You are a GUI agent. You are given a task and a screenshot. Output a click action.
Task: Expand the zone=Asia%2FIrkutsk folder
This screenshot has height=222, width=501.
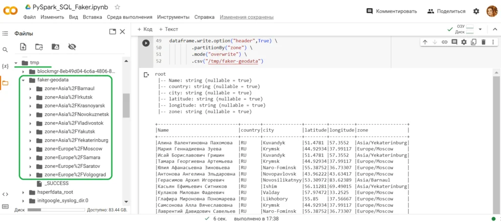(31, 97)
